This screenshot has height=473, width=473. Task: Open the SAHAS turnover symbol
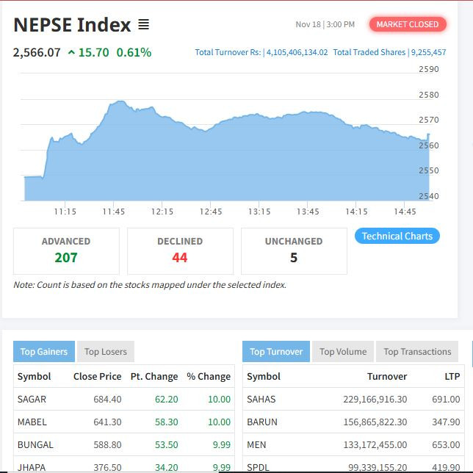click(261, 399)
